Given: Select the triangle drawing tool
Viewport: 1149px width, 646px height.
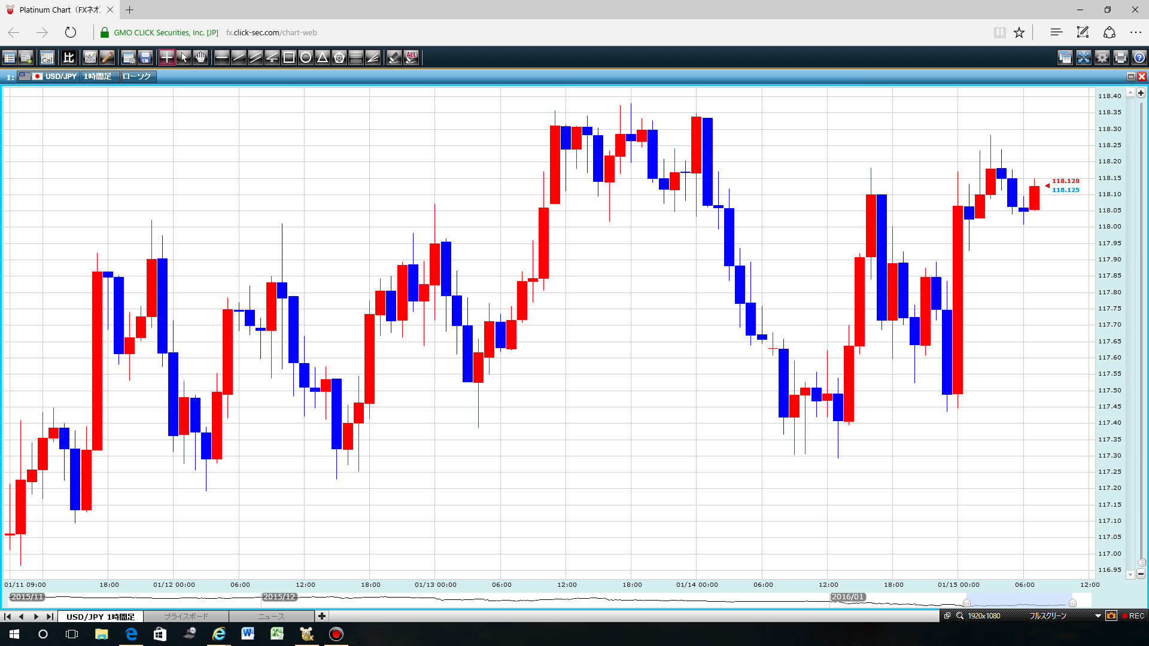Looking at the screenshot, I should point(322,57).
